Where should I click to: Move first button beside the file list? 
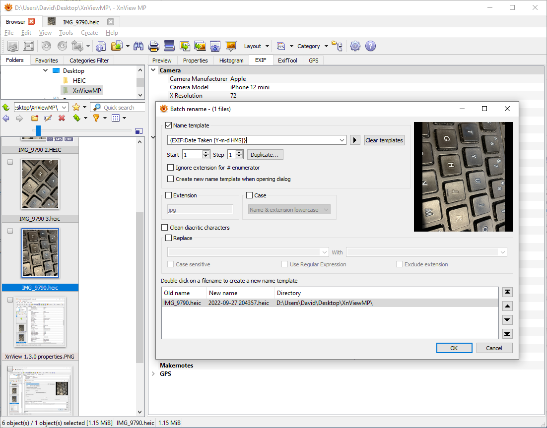coord(507,292)
